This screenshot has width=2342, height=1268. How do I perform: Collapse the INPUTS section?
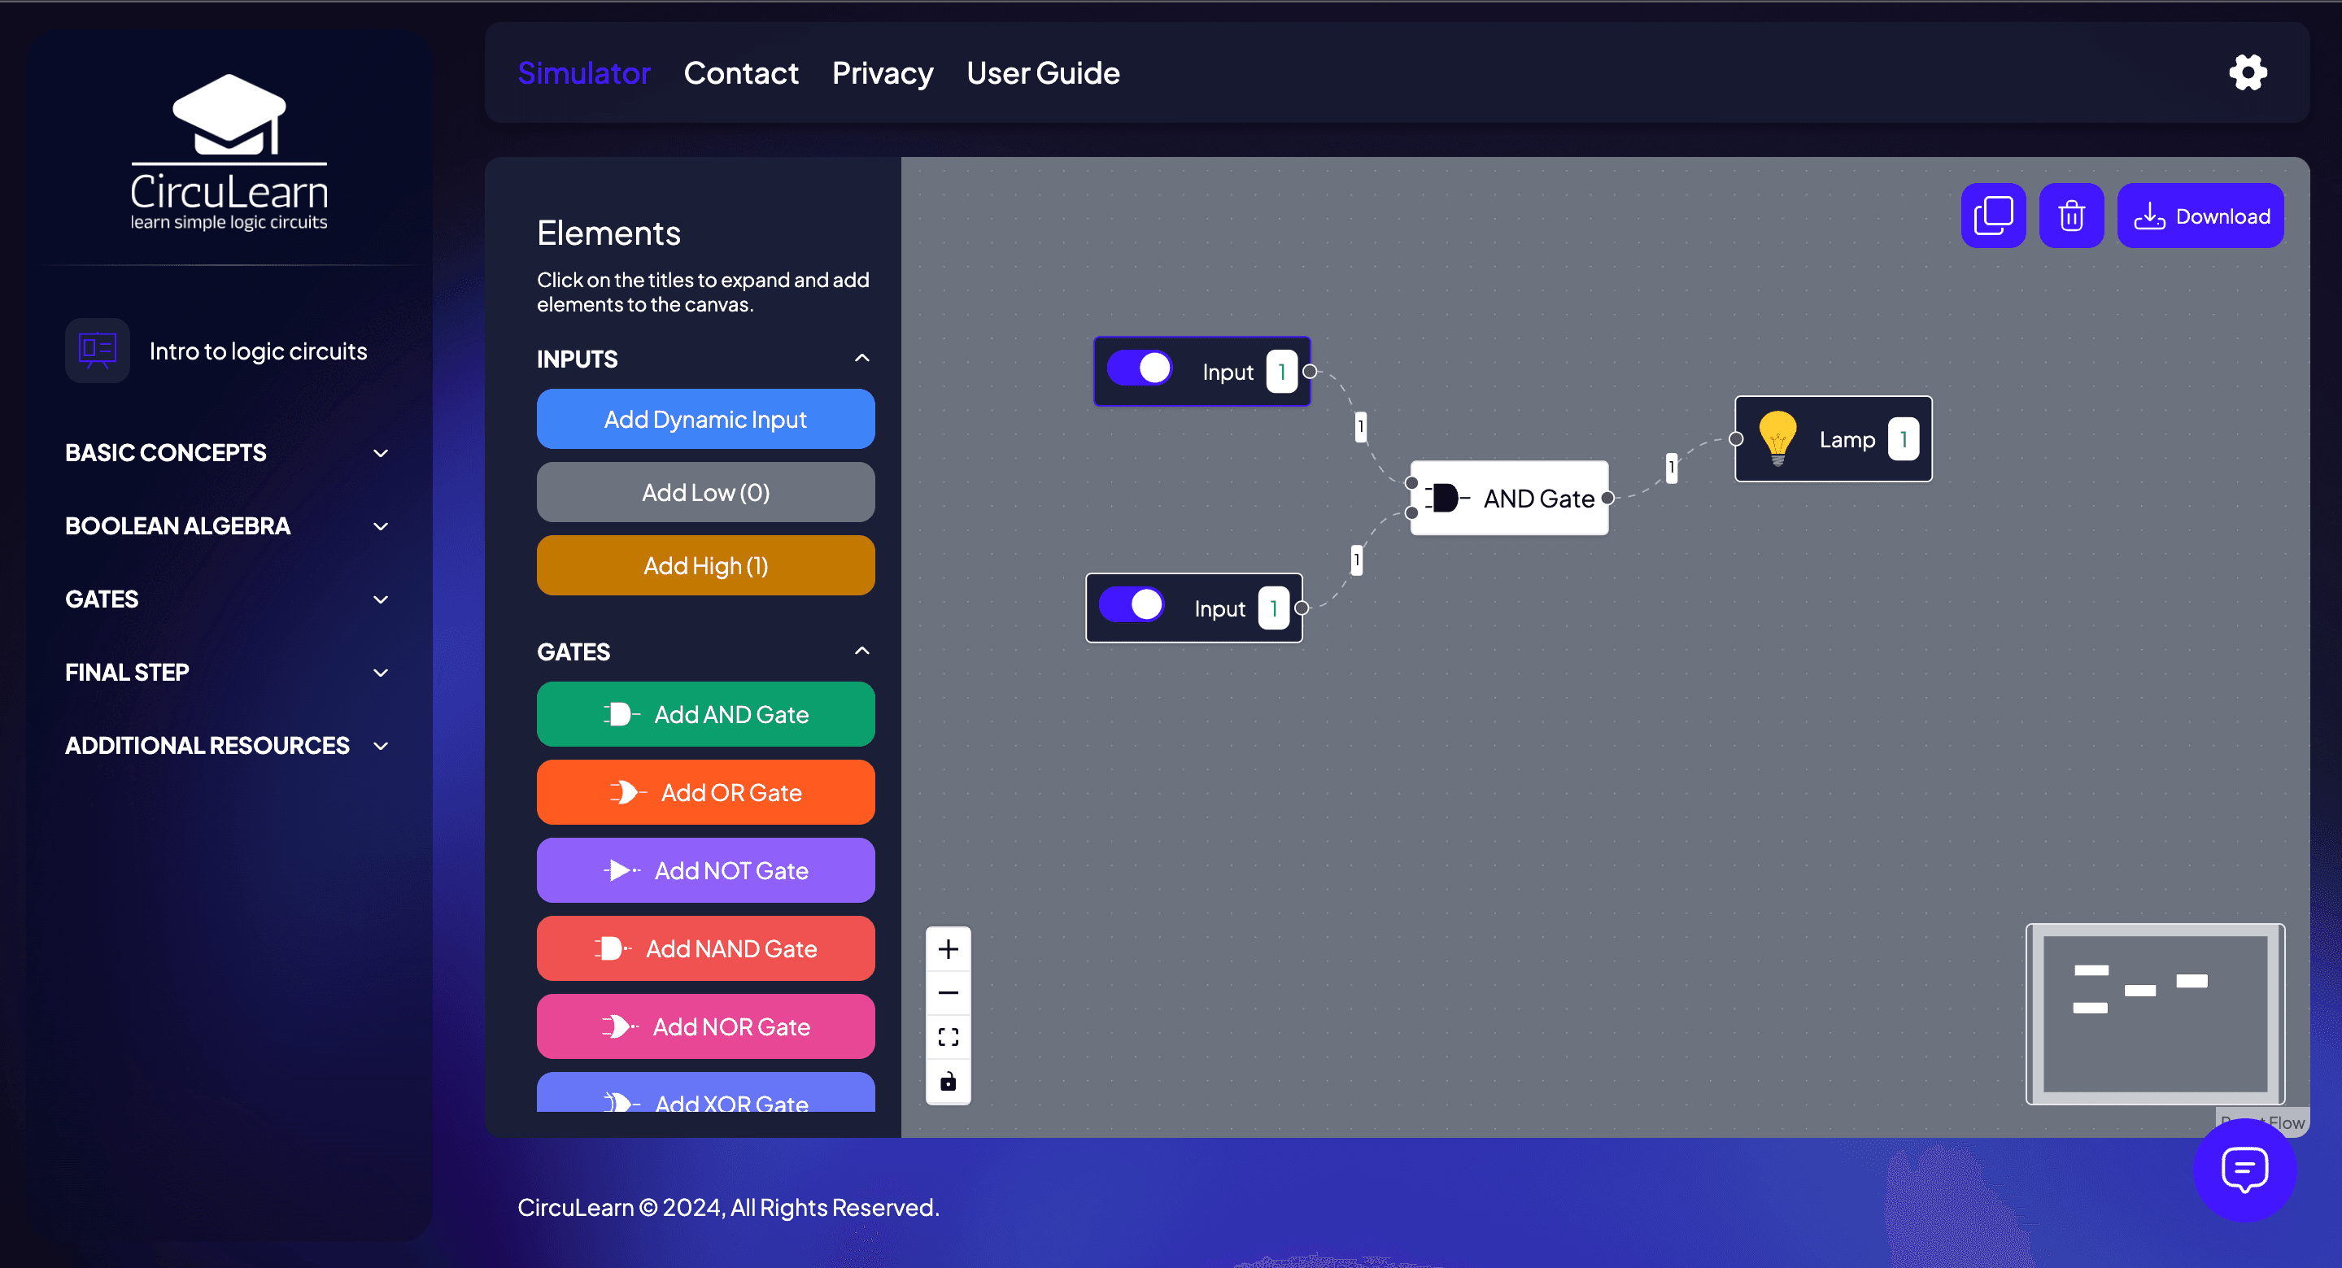862,357
